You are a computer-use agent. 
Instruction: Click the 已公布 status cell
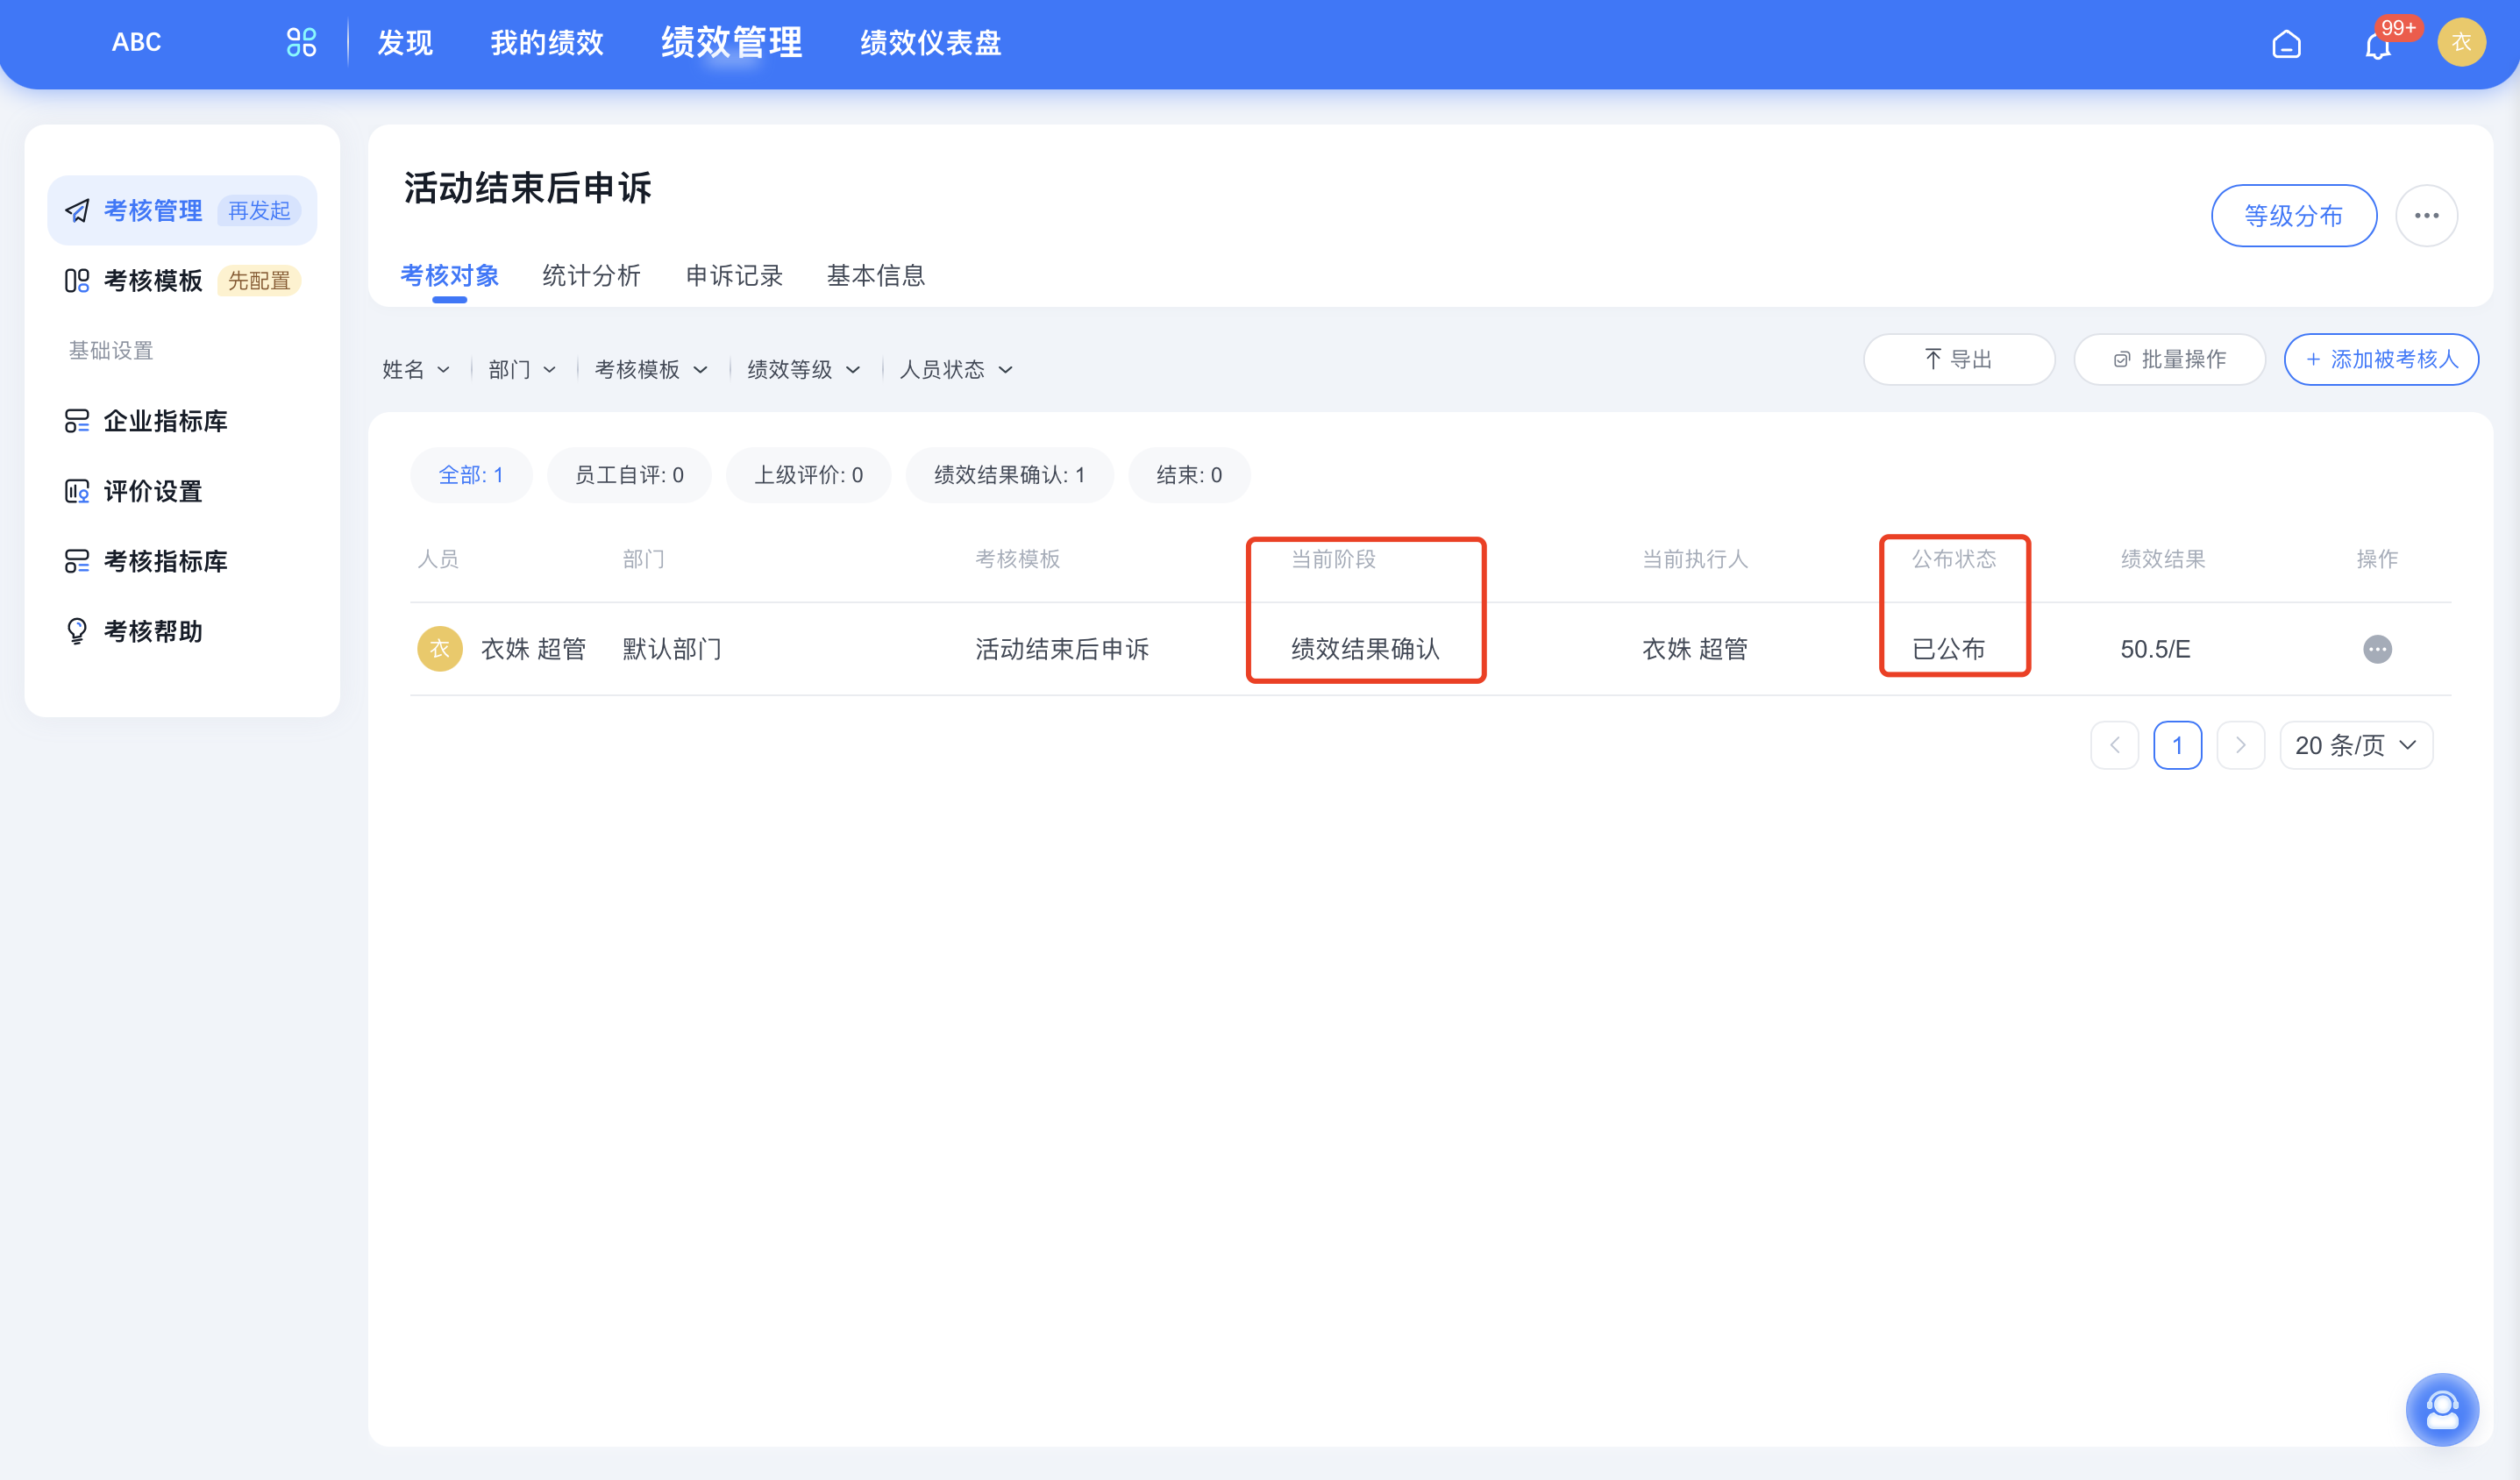pyautogui.click(x=1948, y=649)
